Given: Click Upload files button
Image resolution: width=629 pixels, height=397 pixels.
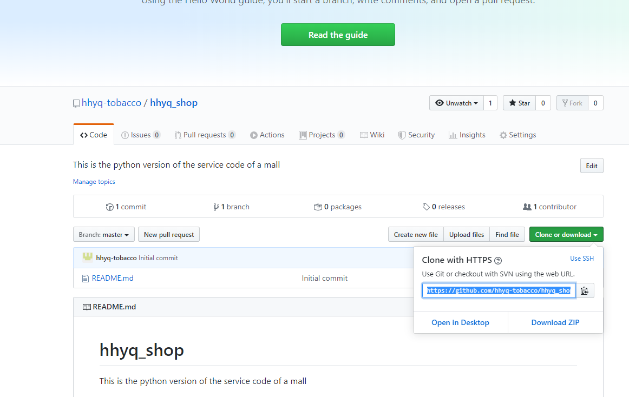Looking at the screenshot, I should pyautogui.click(x=467, y=235).
